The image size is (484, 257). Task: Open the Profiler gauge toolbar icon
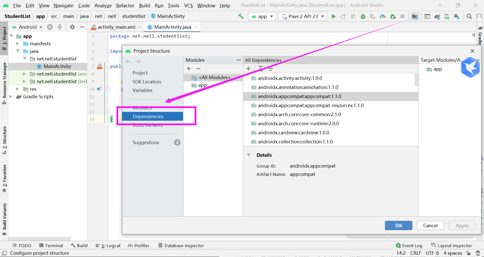pos(383,16)
